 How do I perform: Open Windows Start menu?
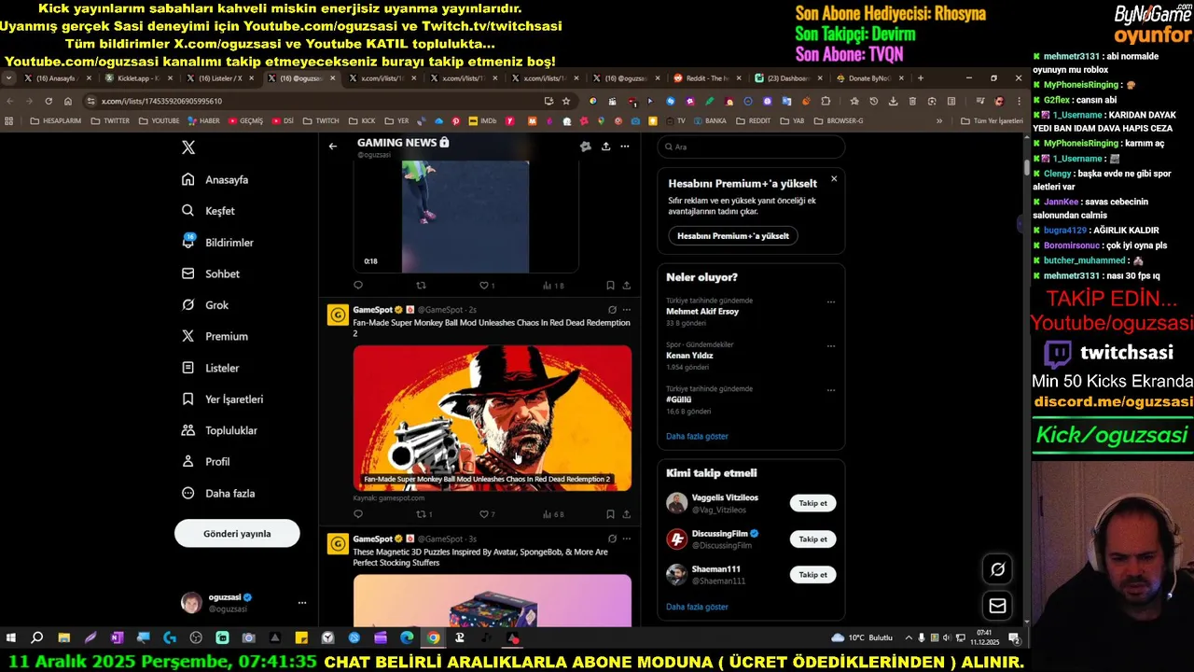coord(11,638)
